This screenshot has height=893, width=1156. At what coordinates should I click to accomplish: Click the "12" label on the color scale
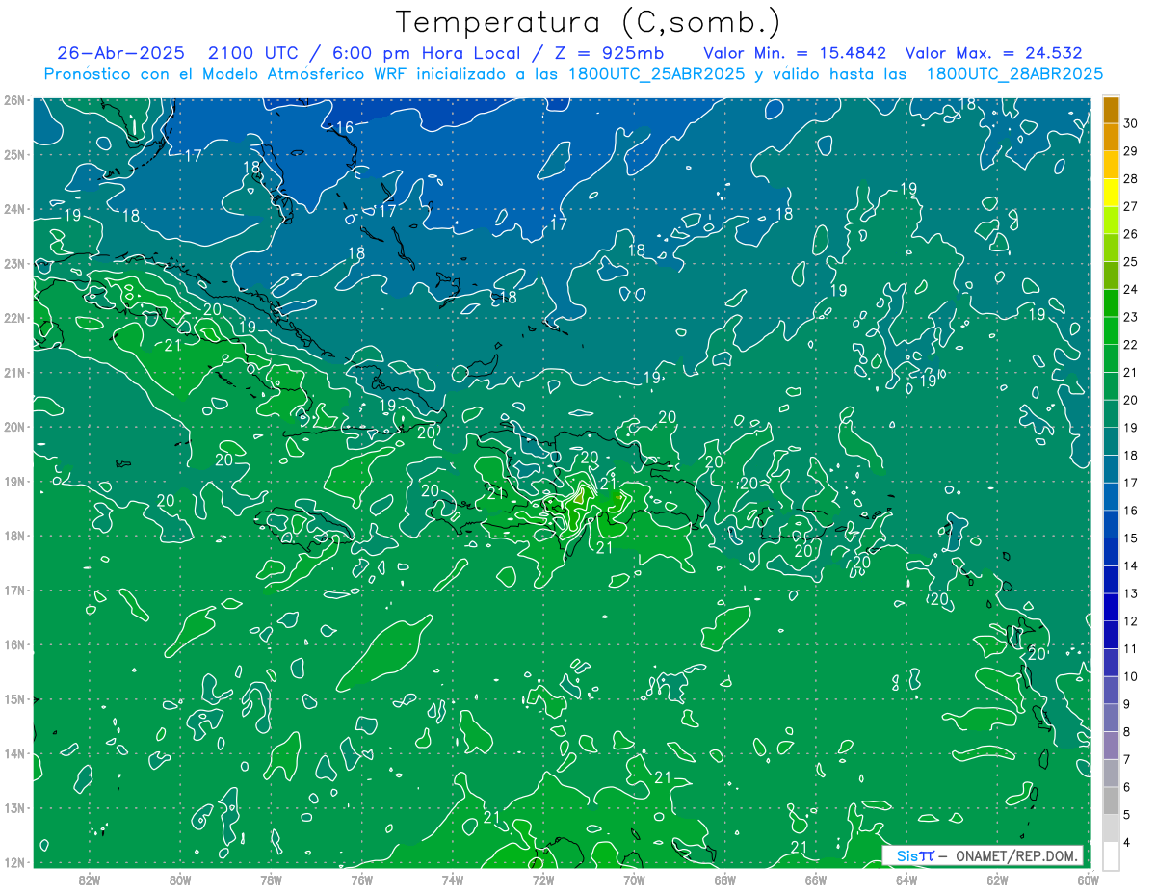click(x=1131, y=621)
